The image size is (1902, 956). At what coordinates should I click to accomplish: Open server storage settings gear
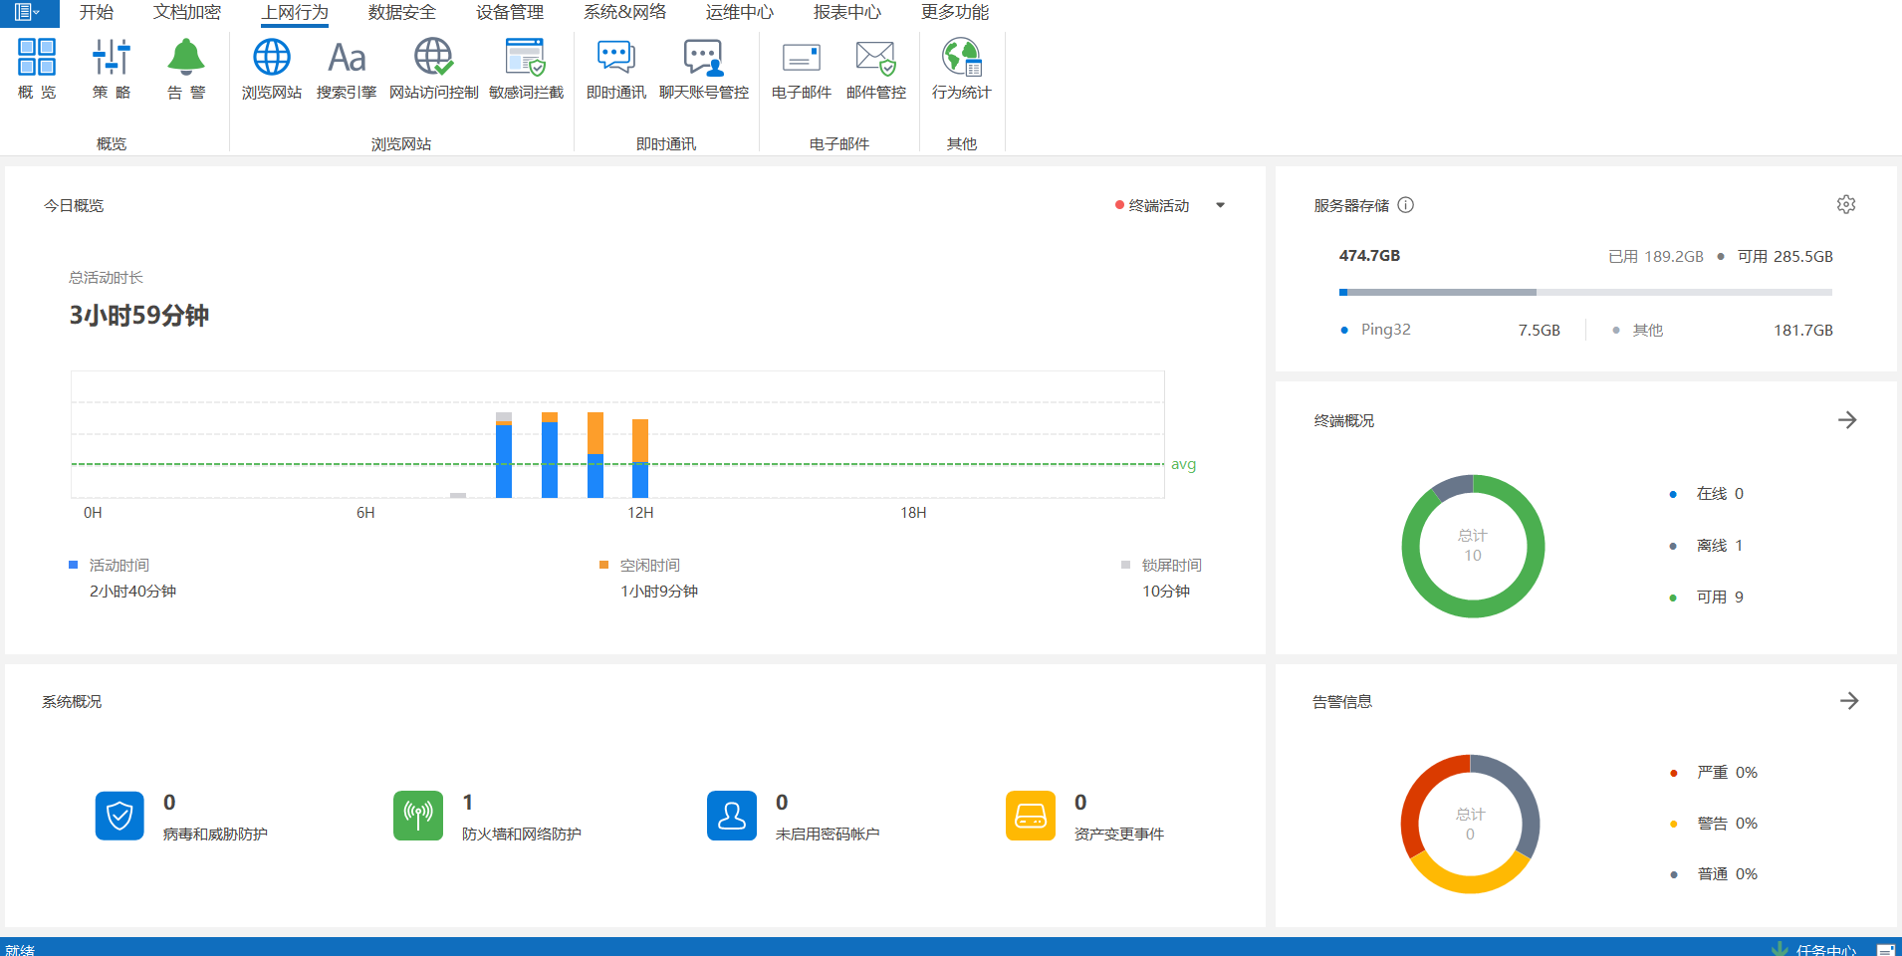tap(1845, 205)
